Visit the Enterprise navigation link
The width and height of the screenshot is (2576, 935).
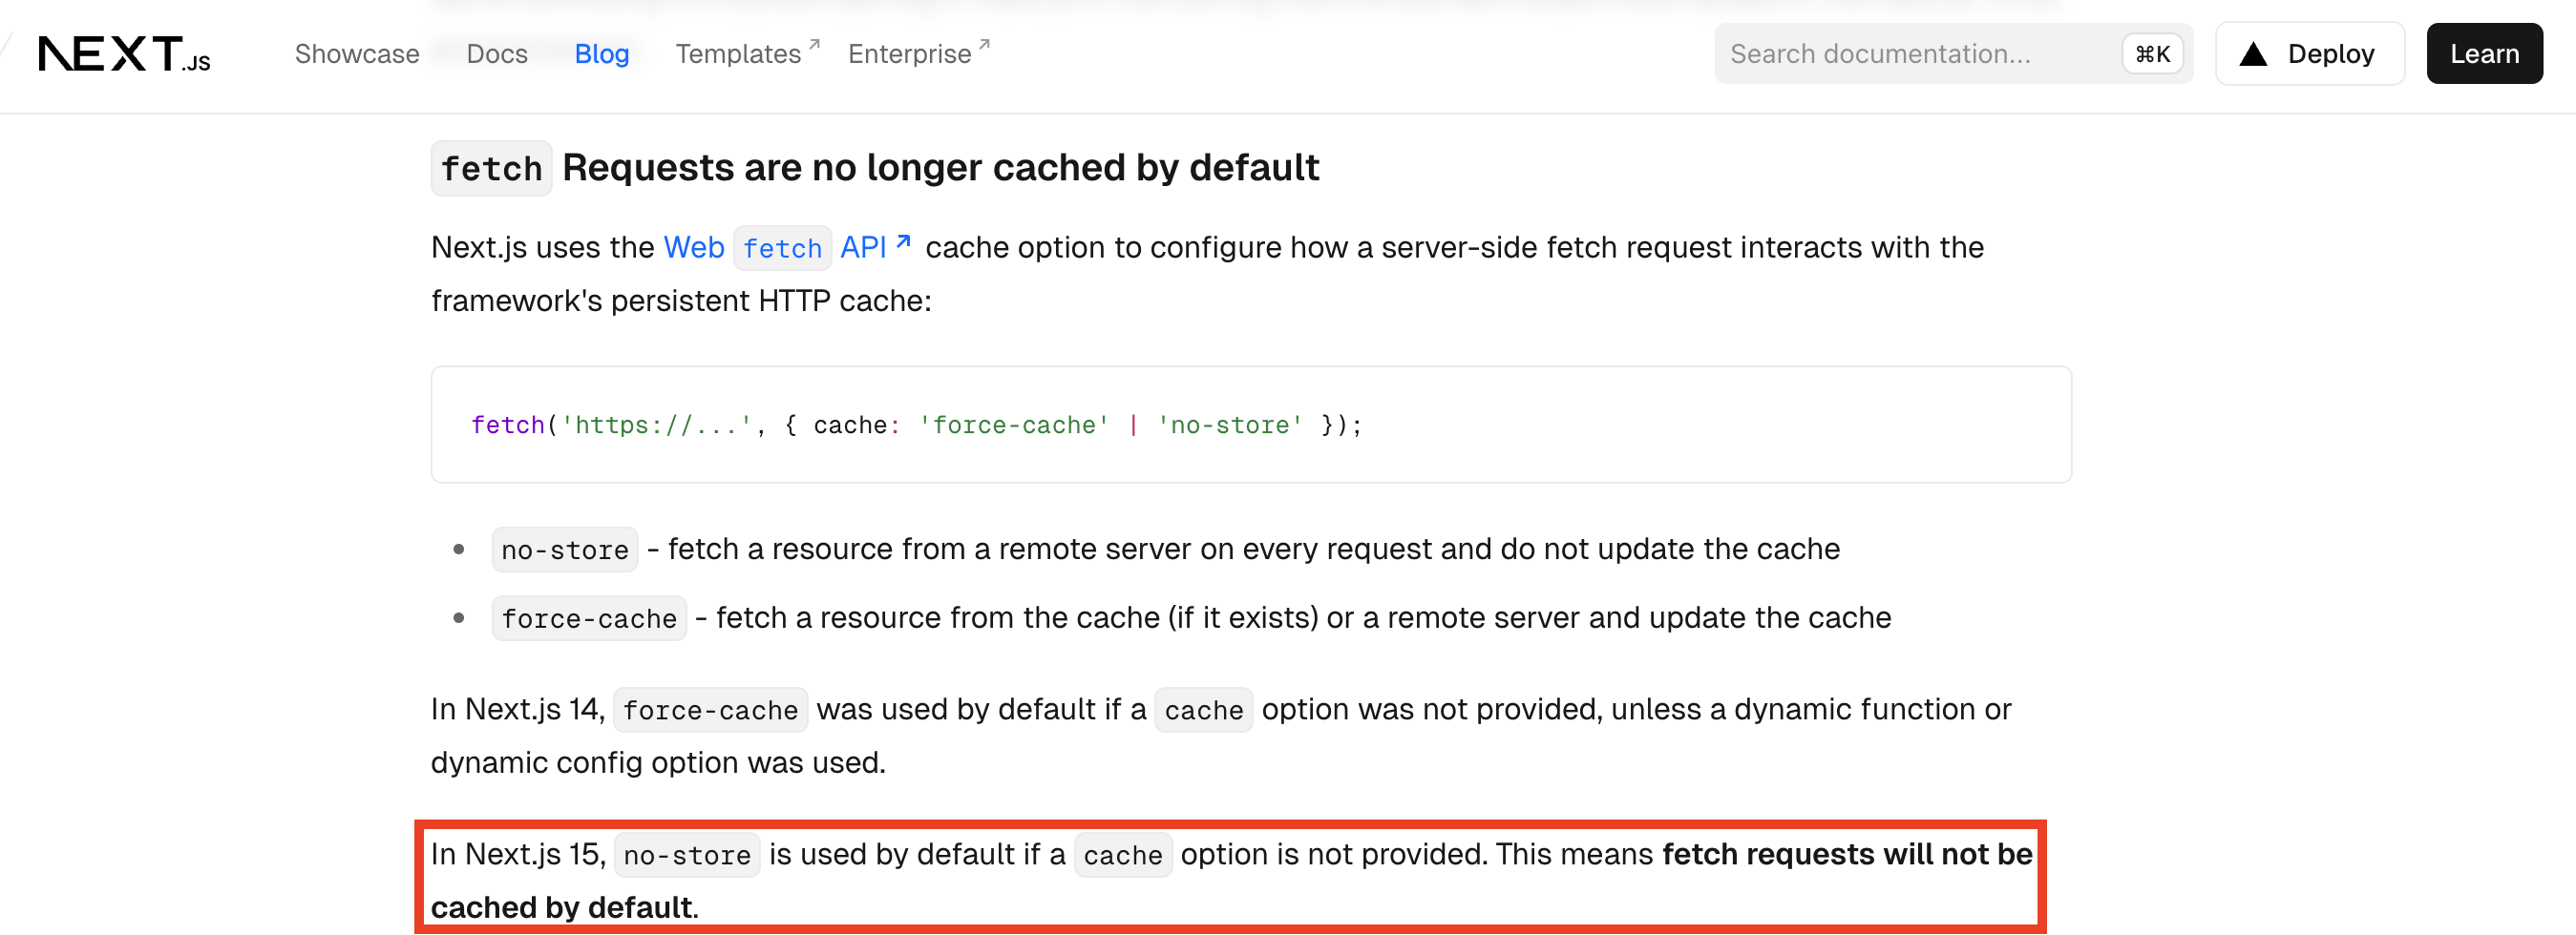coord(909,54)
